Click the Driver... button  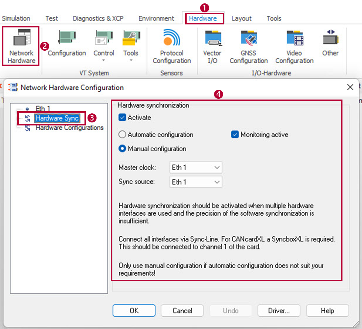279,311
